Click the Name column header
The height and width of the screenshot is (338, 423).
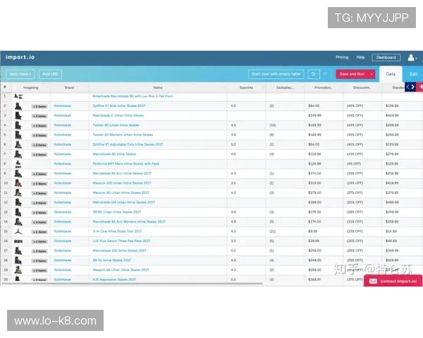coord(158,87)
